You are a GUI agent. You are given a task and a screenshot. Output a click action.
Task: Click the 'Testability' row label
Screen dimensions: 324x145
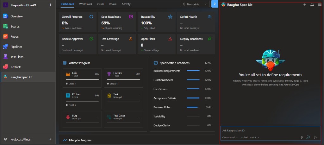[159, 117]
